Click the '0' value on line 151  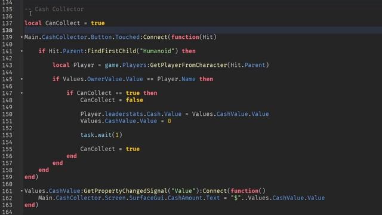(x=170, y=121)
